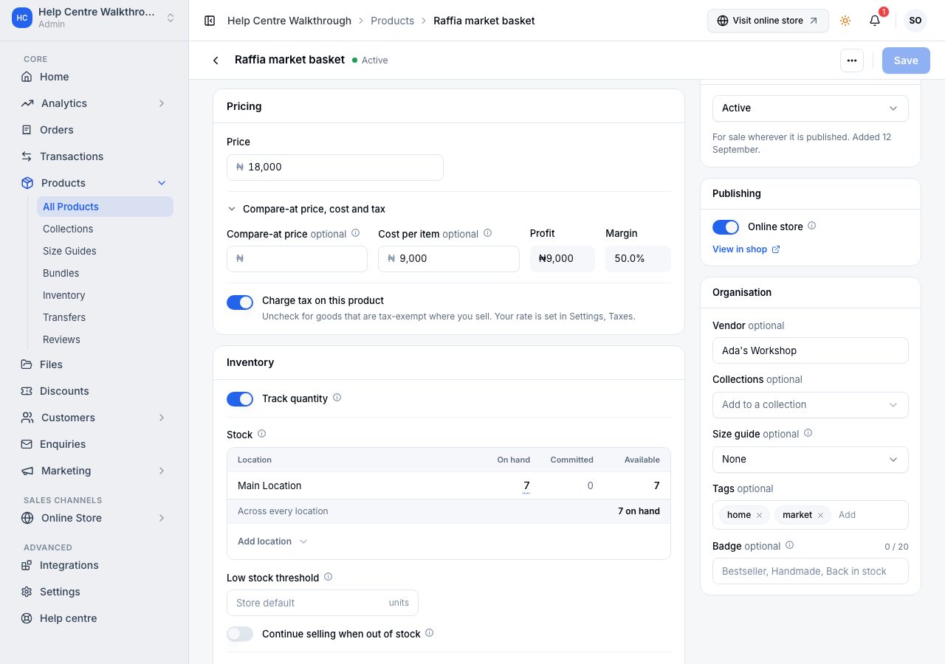Screen dimensions: 945x664
Task: Toggle Online store publishing switch
Action: [726, 227]
